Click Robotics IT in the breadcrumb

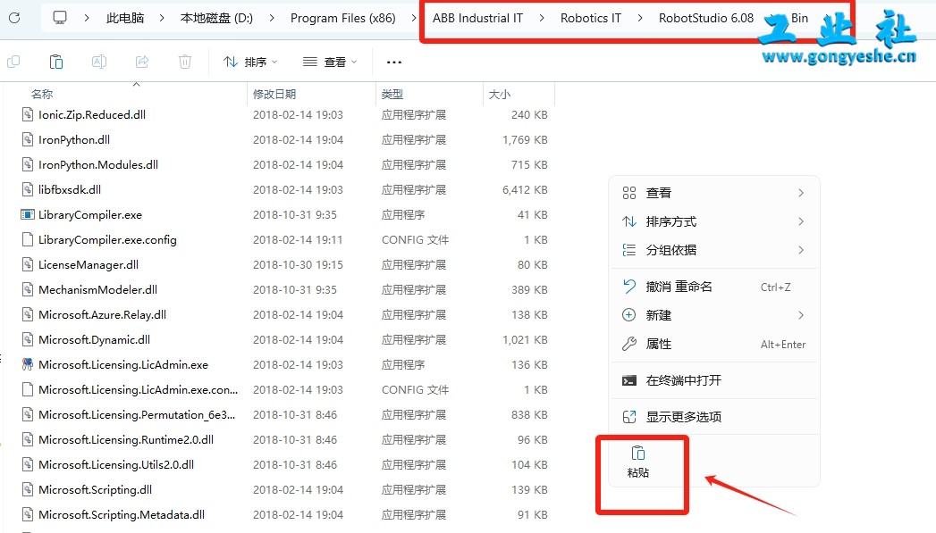590,18
